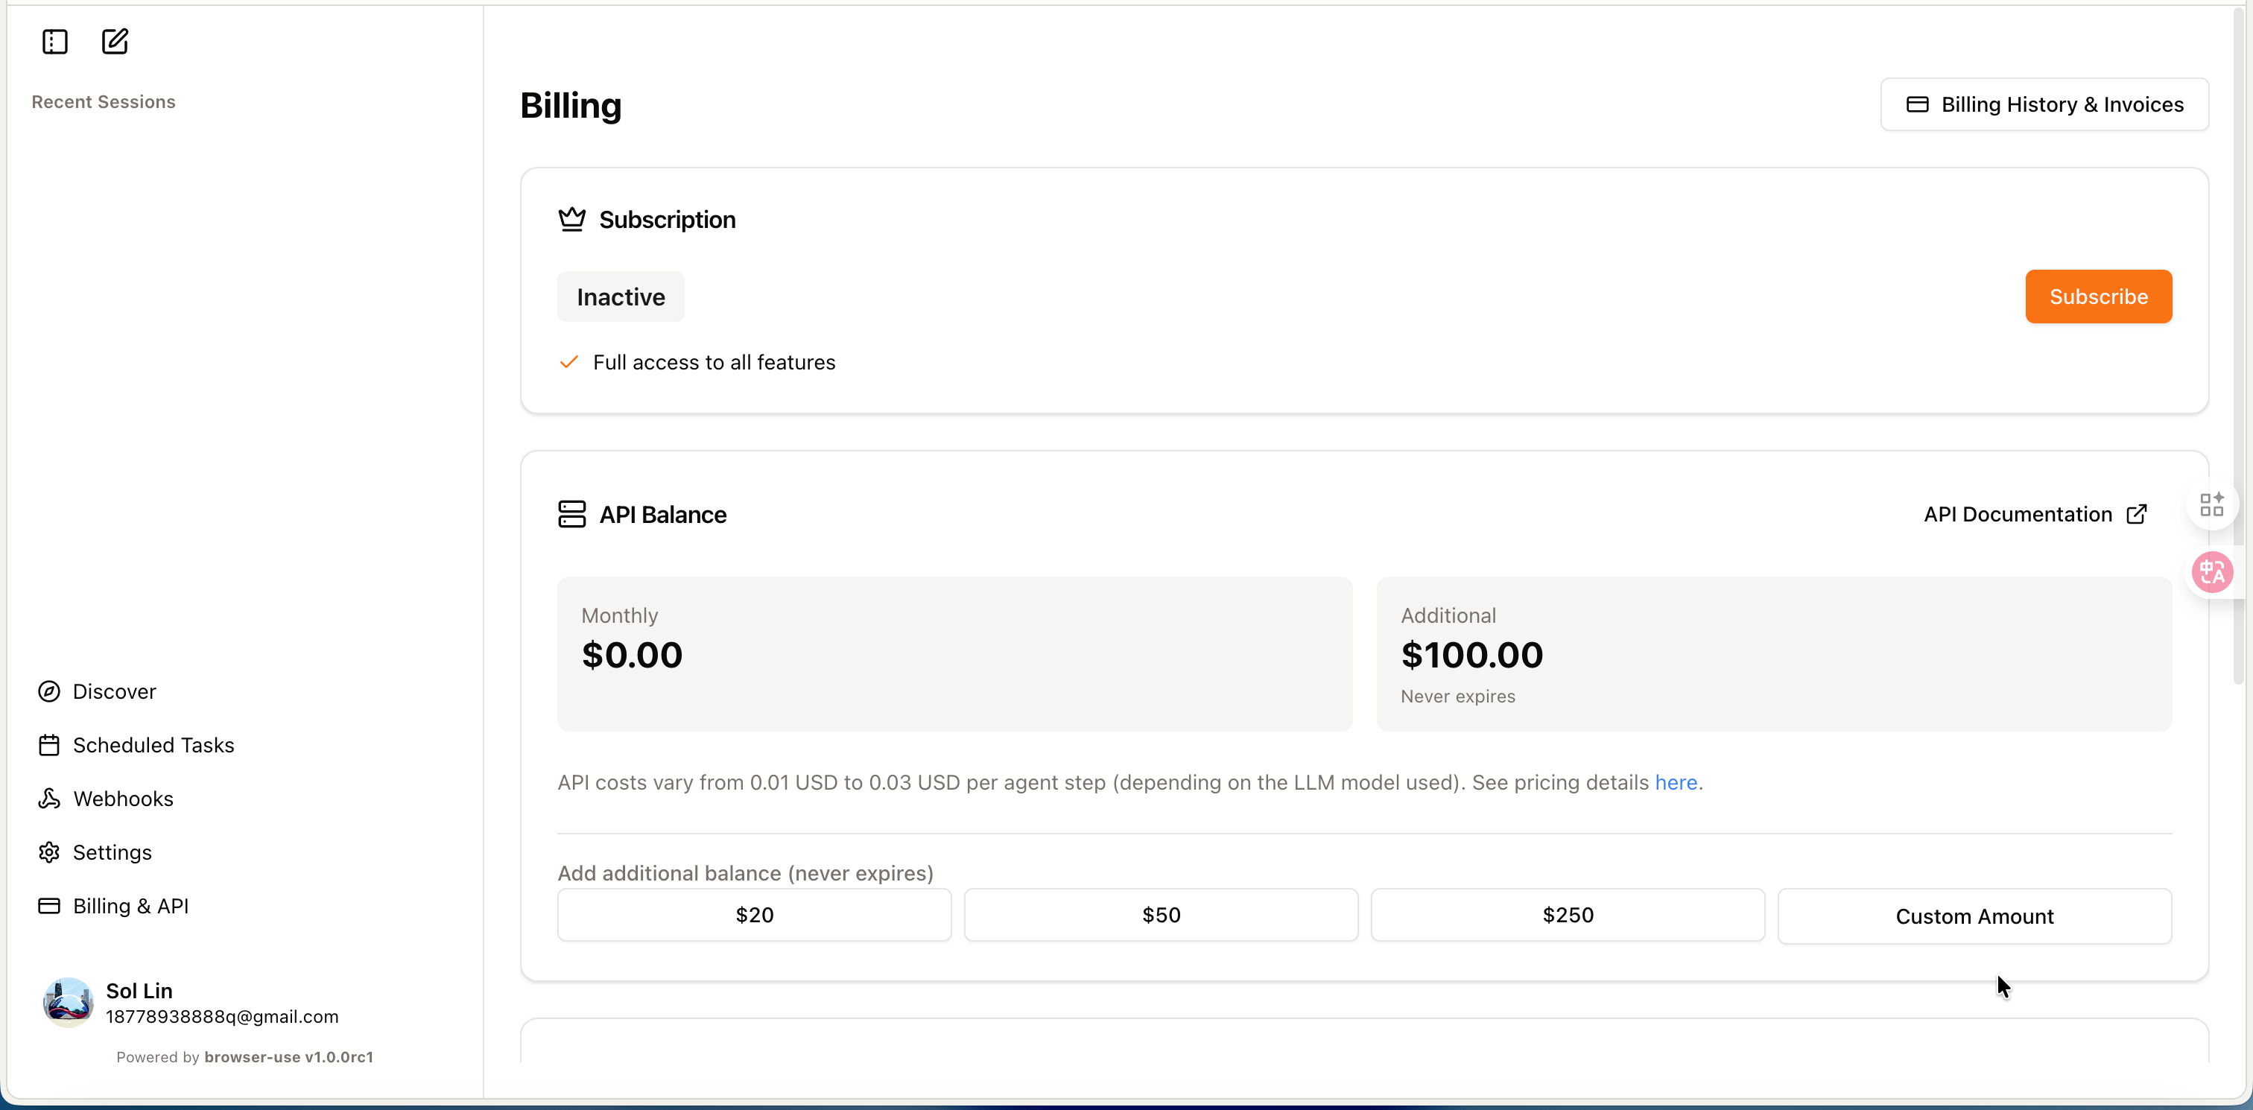Click the Never expires label
This screenshot has width=2253, height=1110.
point(1458,697)
